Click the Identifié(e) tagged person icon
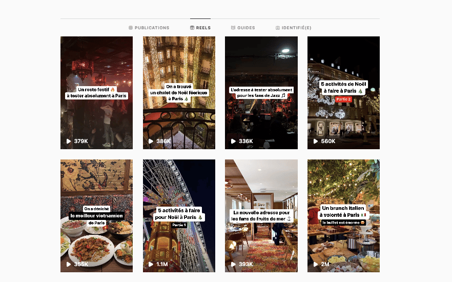 pyautogui.click(x=278, y=28)
